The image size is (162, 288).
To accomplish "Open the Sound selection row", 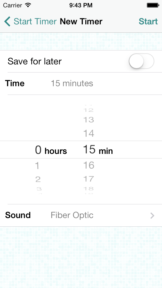I will pos(81,215).
